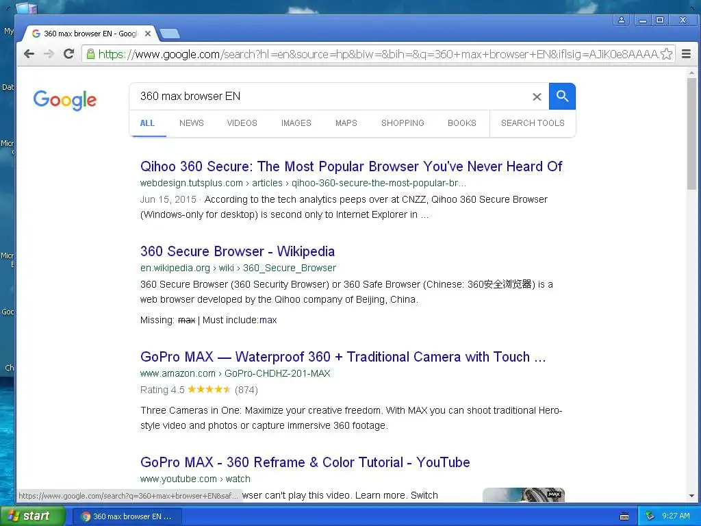The width and height of the screenshot is (701, 526).
Task: Click the Rating 4.5 stars row
Action: [x=199, y=390]
